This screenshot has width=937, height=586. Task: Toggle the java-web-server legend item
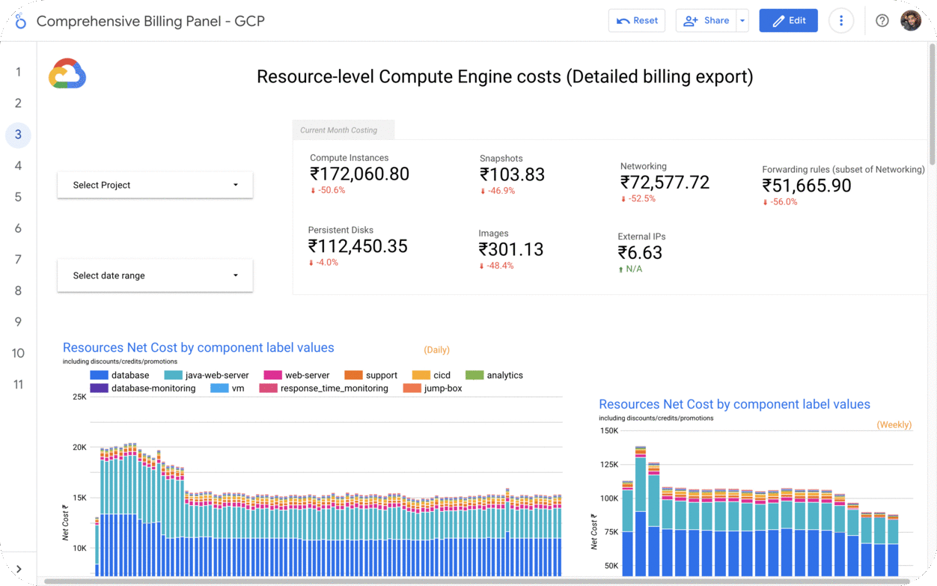[216, 376]
